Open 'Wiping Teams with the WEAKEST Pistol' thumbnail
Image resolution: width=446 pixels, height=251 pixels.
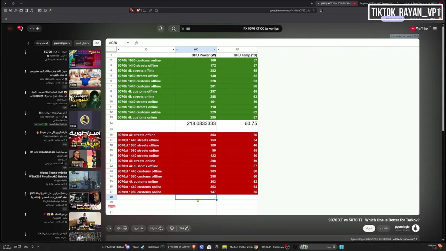point(85,180)
